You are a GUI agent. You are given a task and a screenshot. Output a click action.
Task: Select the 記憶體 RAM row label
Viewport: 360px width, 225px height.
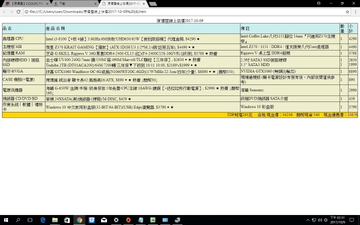point(13,53)
